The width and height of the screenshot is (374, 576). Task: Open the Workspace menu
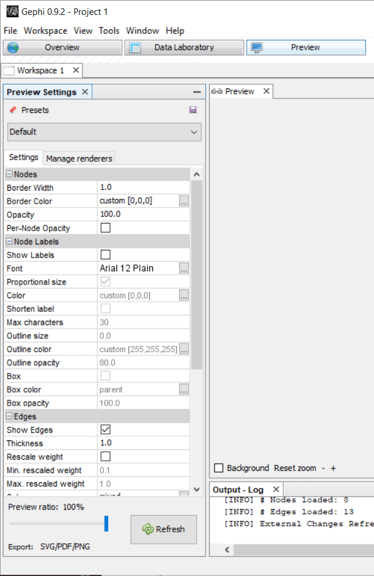pyautogui.click(x=45, y=30)
